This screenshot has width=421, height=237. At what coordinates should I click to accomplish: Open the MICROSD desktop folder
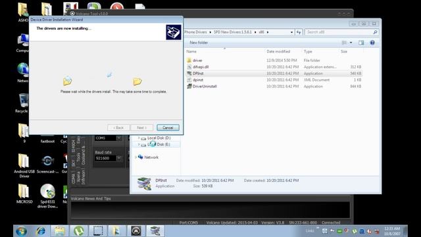point(24,194)
